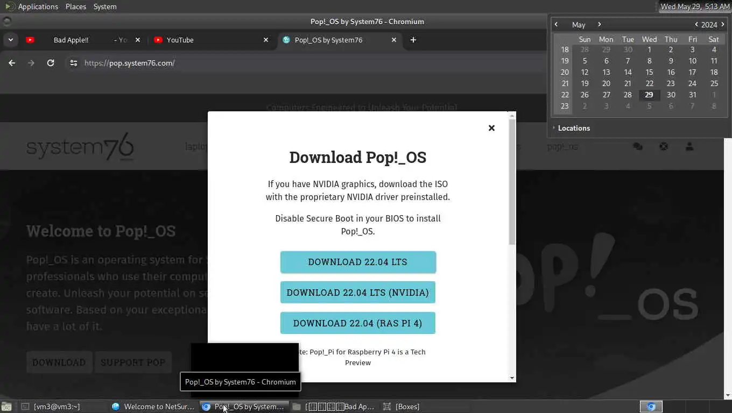Close the Bad Apple!! tab

tap(138, 40)
